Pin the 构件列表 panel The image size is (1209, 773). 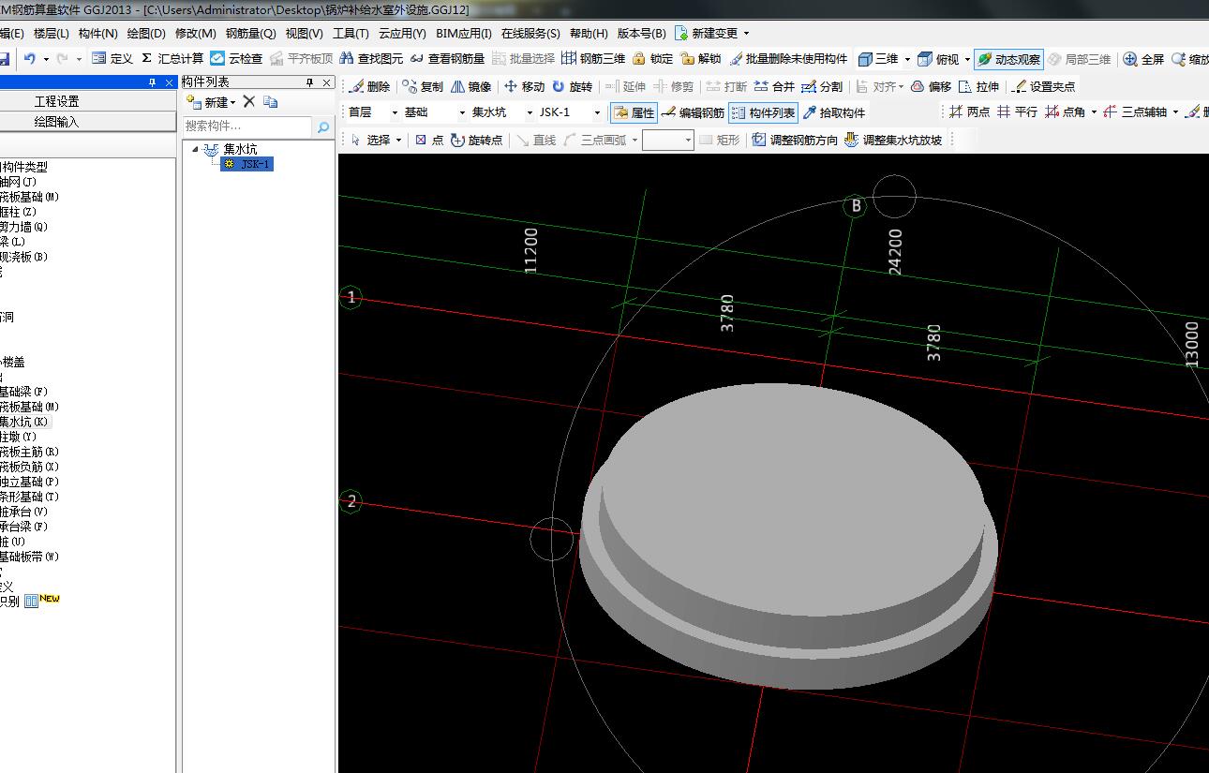[x=311, y=82]
